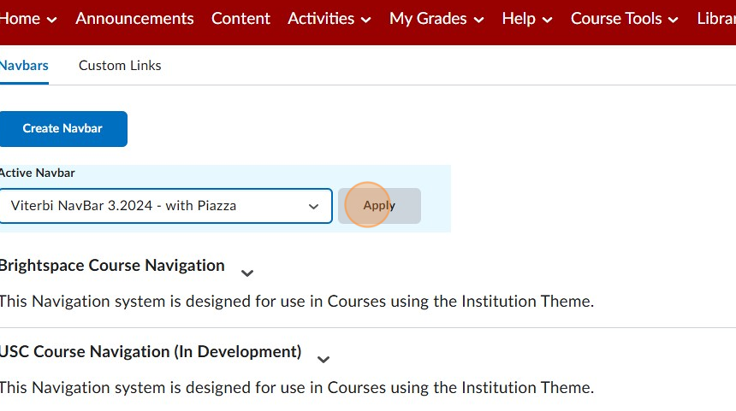Expand the Activities menu
Viewport: 736px width, 411px height.
click(329, 18)
